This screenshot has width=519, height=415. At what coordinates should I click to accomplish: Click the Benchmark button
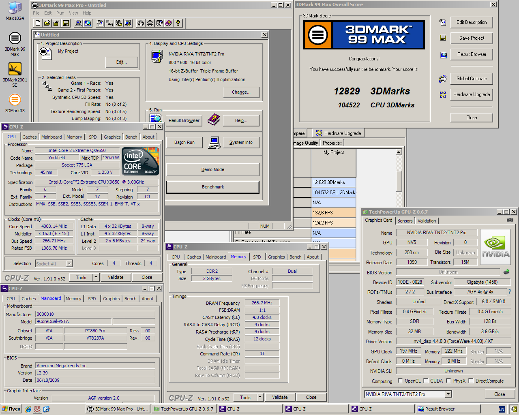click(213, 187)
